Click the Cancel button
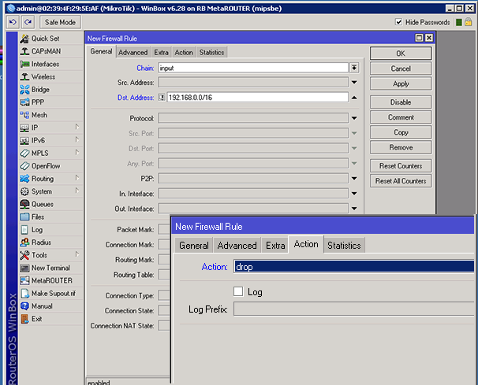 (401, 68)
